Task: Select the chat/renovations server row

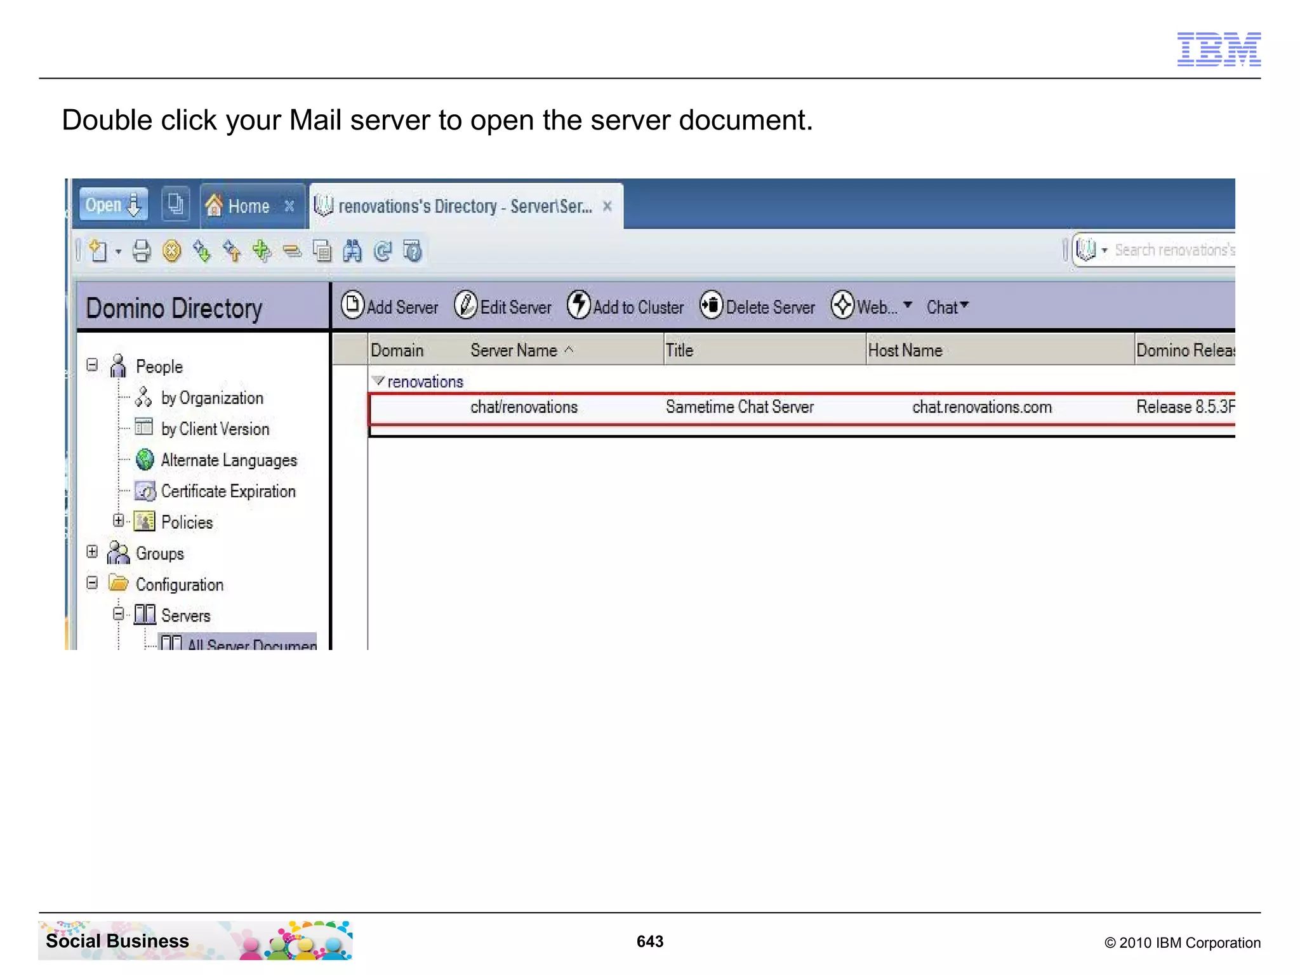Action: (802, 408)
